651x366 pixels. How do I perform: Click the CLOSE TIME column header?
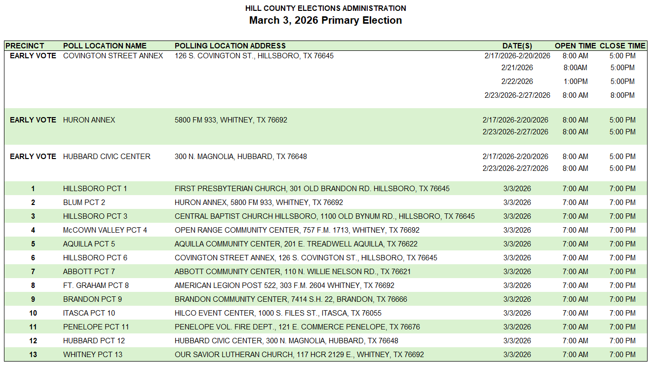click(622, 46)
